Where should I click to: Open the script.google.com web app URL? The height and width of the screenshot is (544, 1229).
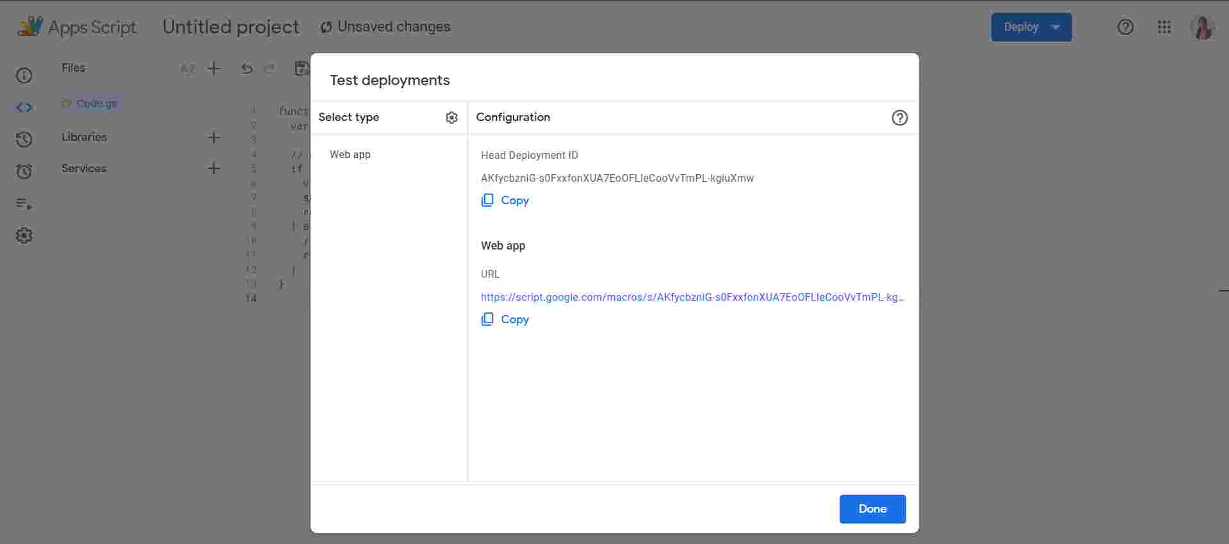click(x=692, y=297)
